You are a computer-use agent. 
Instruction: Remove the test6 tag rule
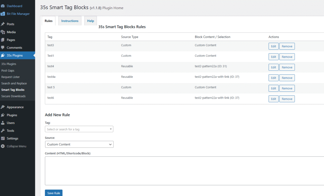[x=287, y=99]
